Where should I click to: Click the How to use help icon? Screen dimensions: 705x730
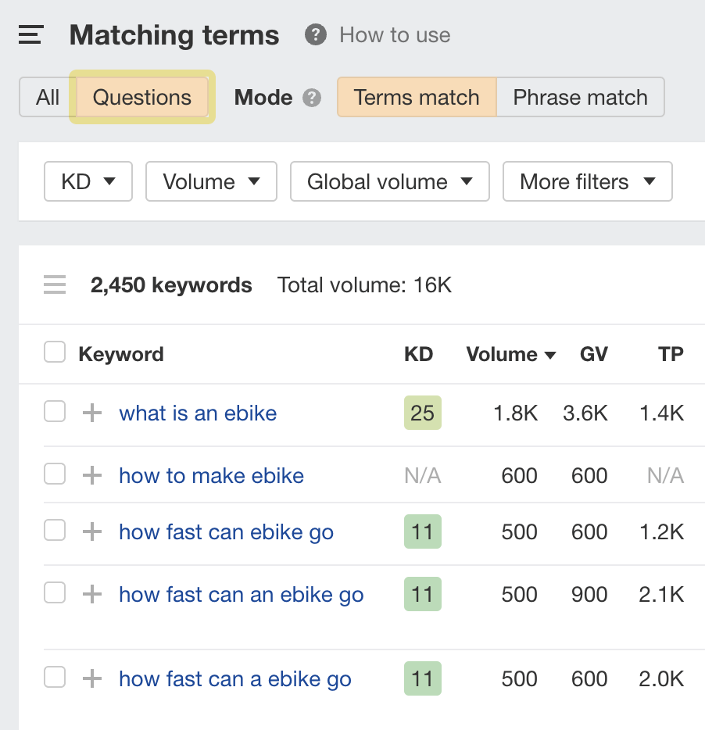tap(315, 34)
